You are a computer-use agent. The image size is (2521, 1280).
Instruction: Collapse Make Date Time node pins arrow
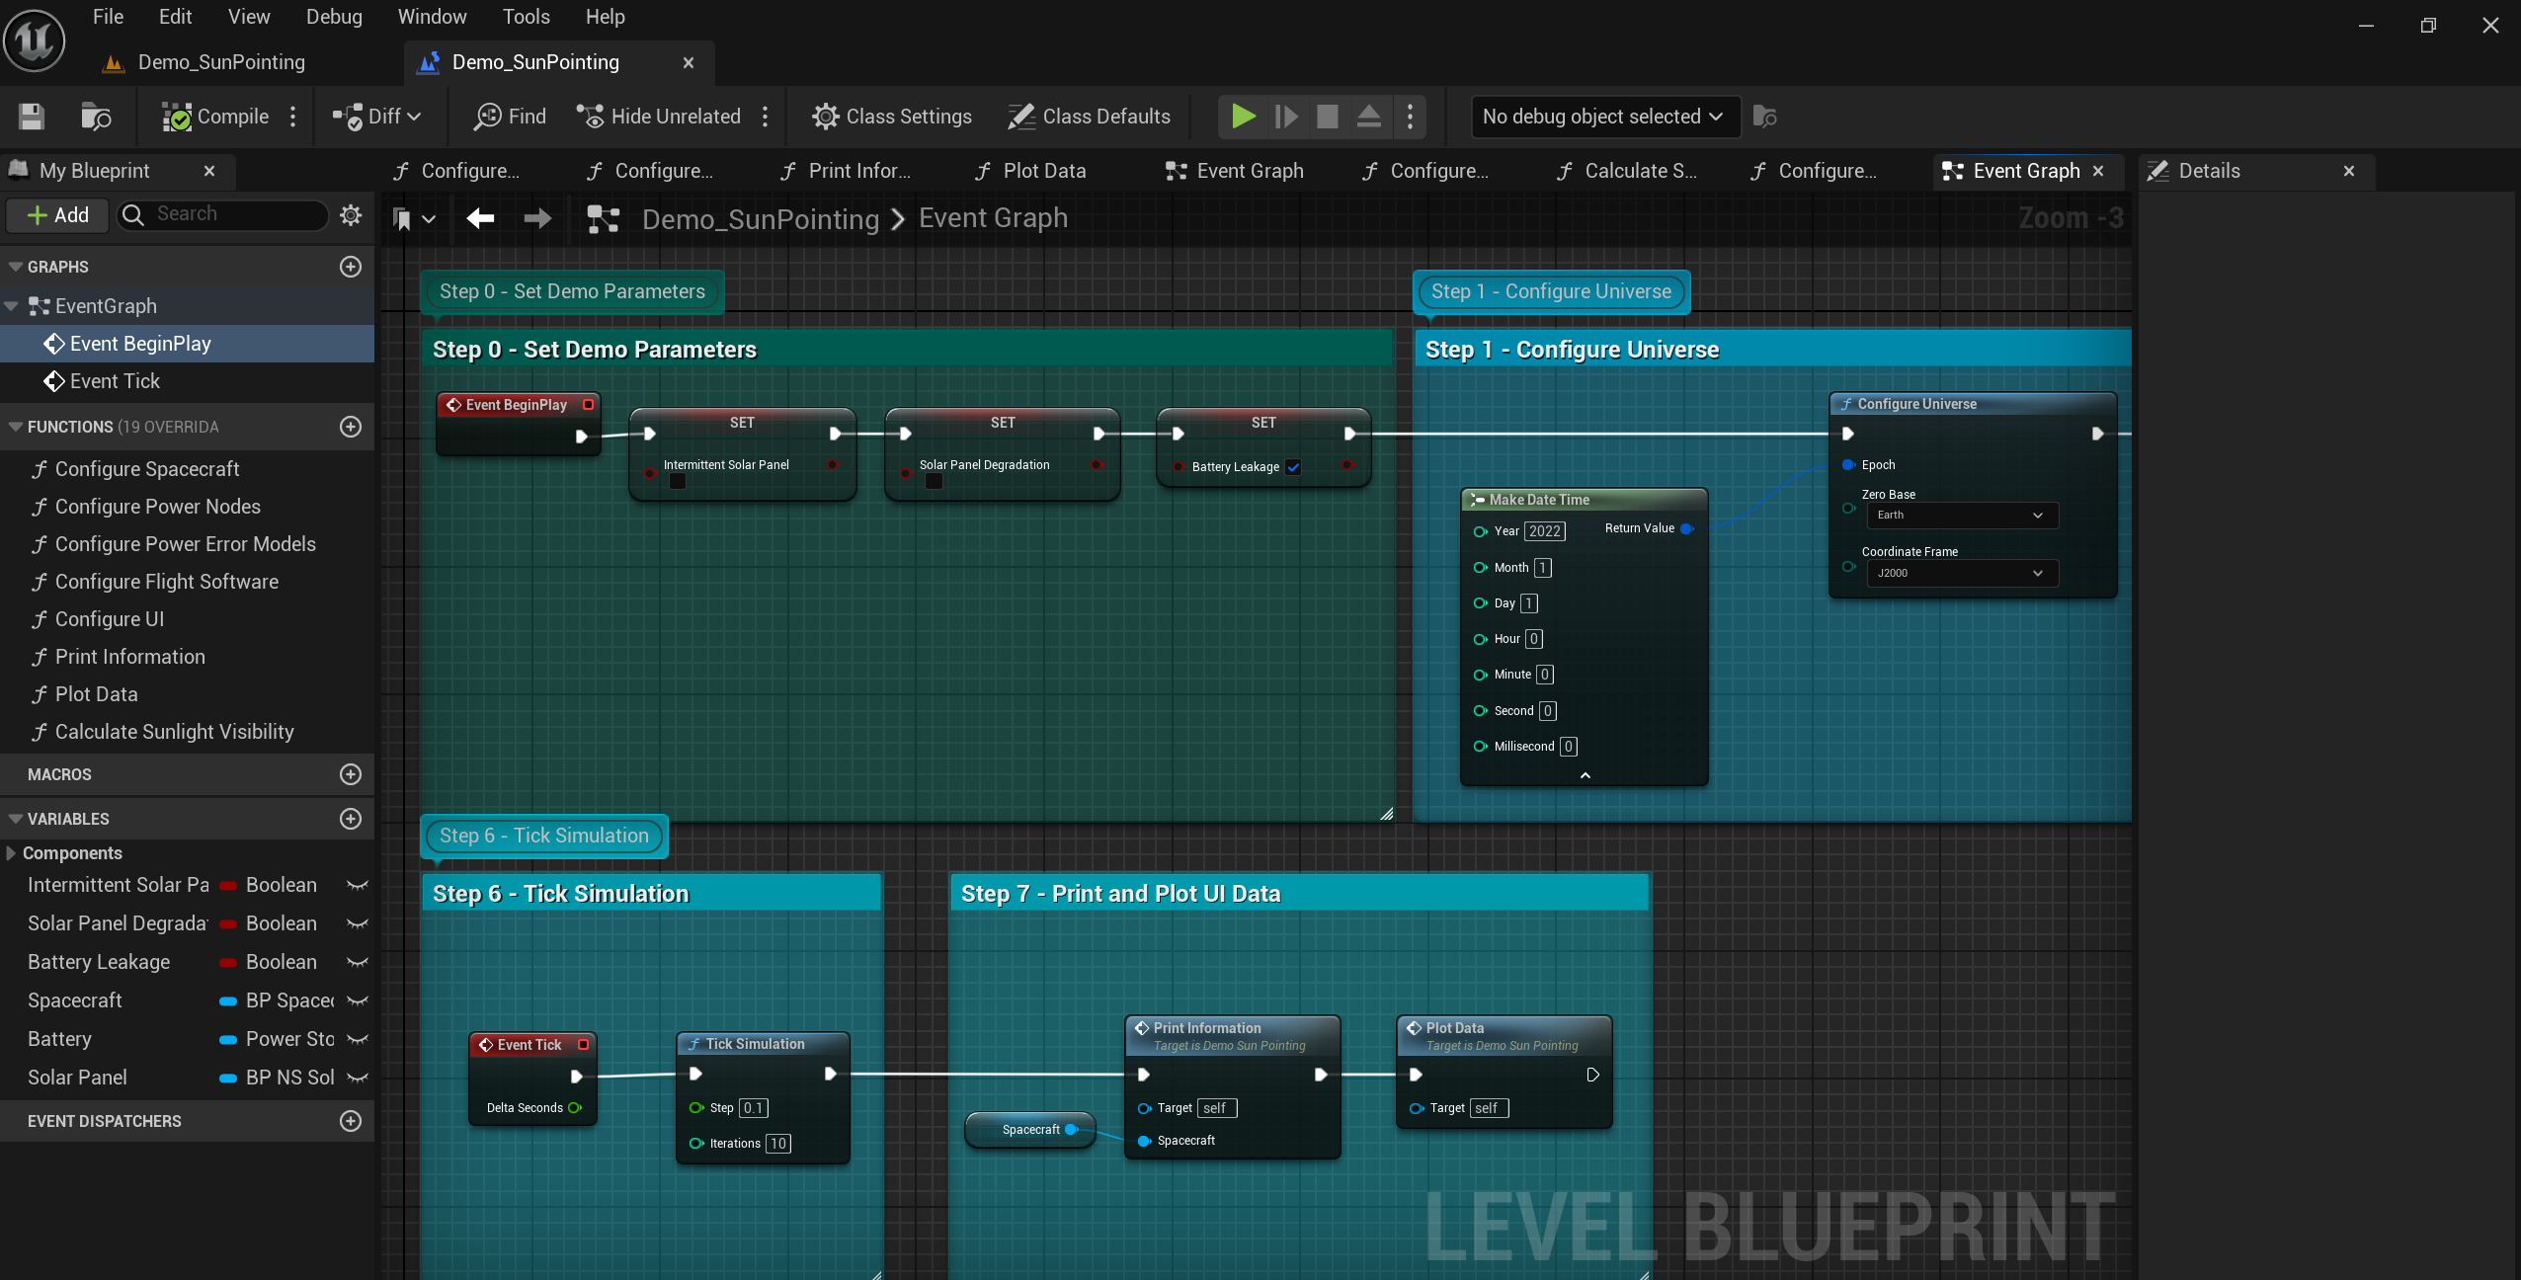coord(1586,775)
